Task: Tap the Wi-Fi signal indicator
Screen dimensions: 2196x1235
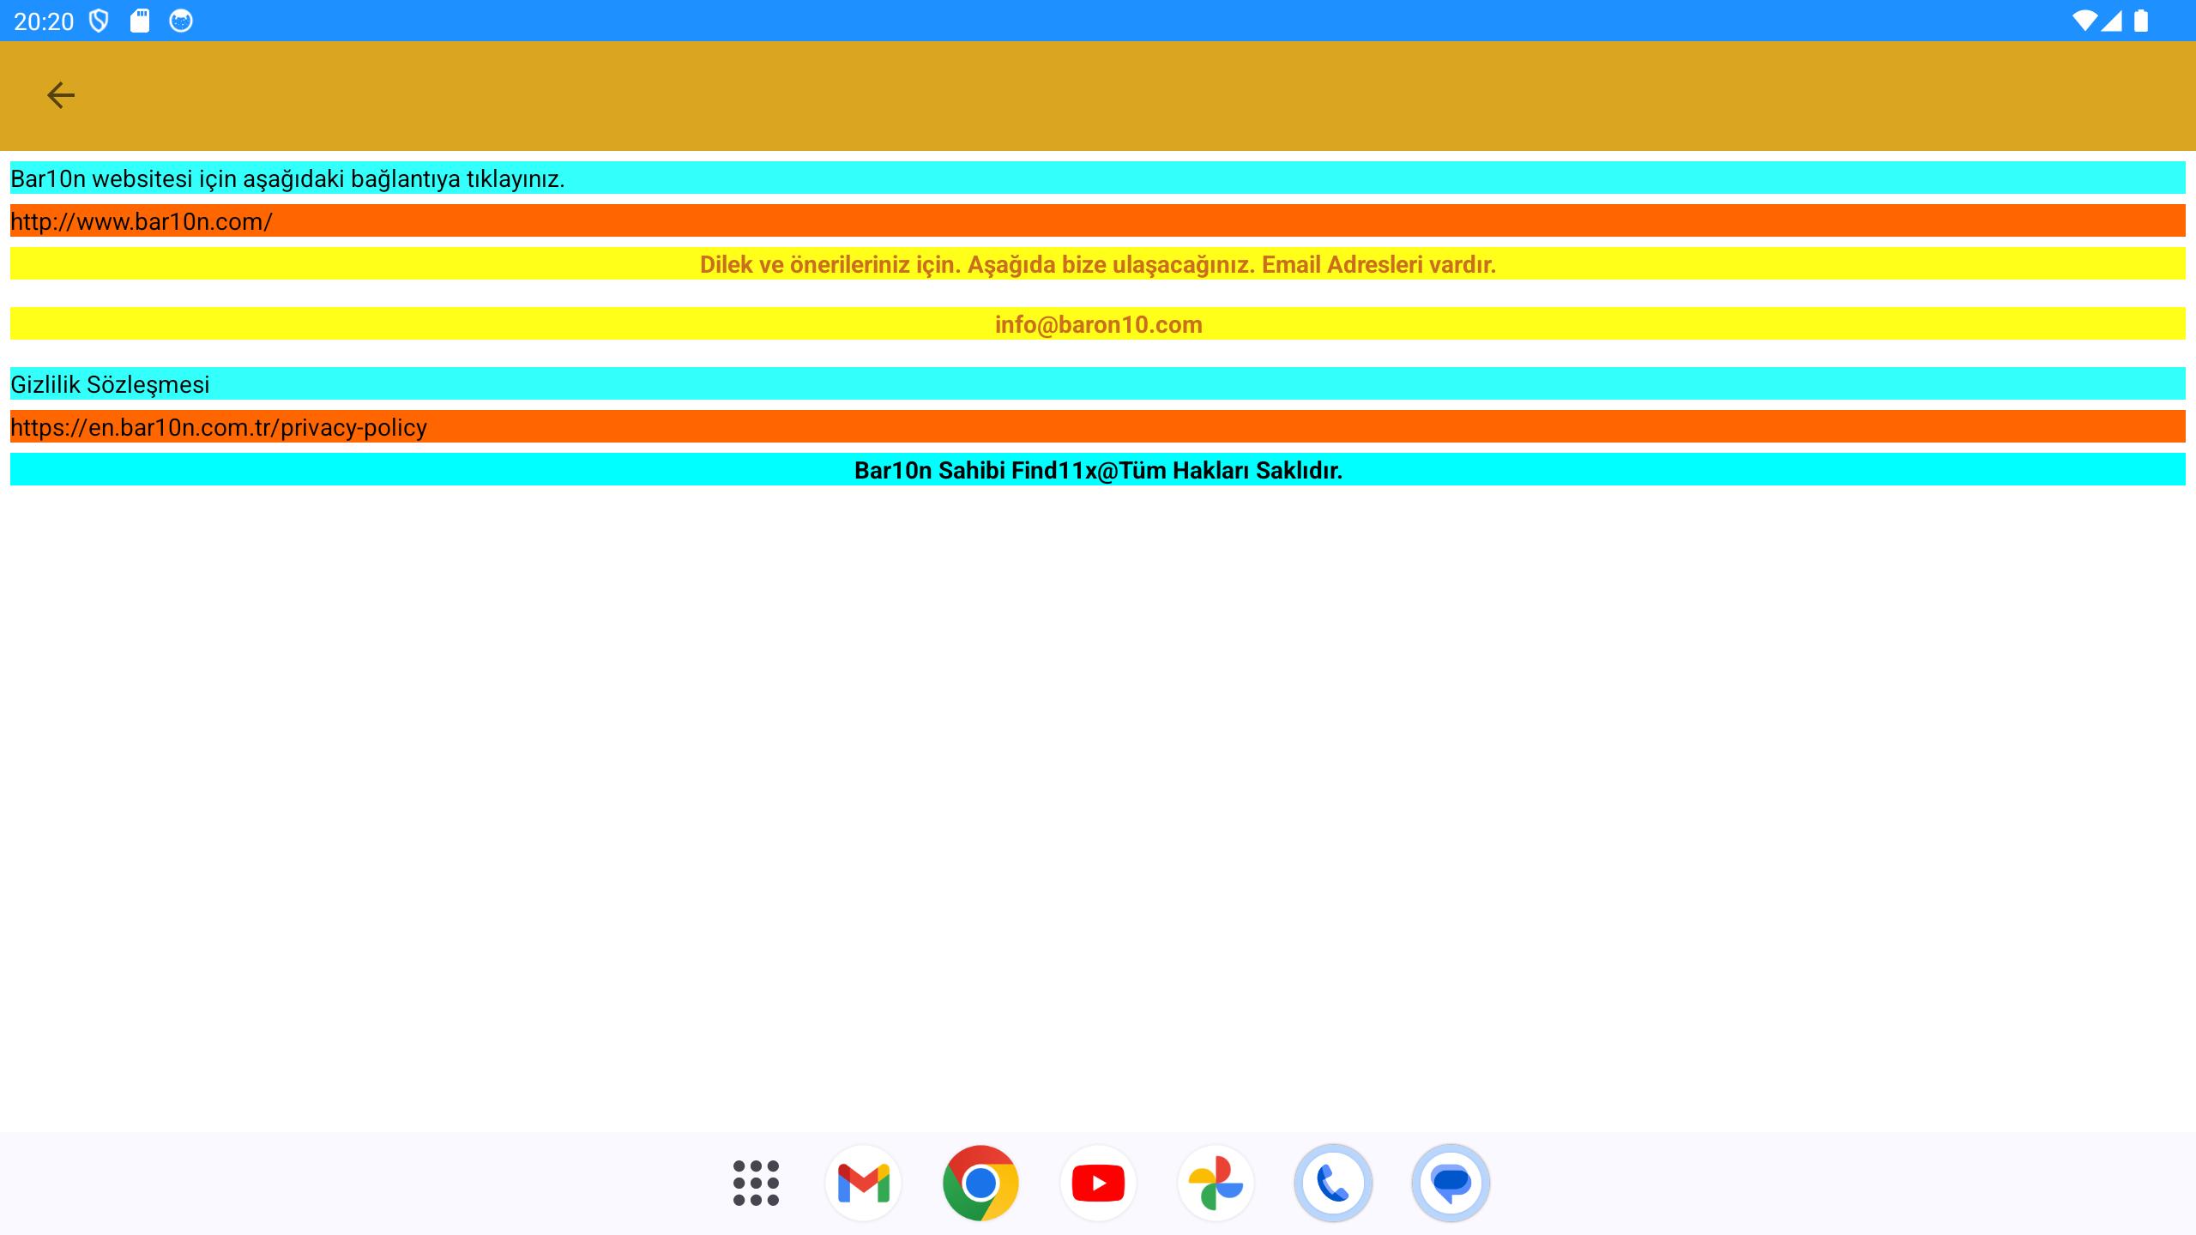Action: tap(2084, 21)
